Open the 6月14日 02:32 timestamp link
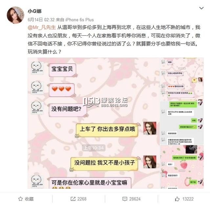 coord(41,20)
